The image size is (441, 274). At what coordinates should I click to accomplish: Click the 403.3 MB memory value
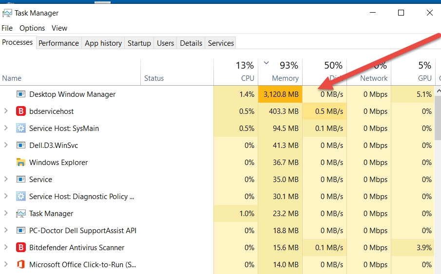284,111
